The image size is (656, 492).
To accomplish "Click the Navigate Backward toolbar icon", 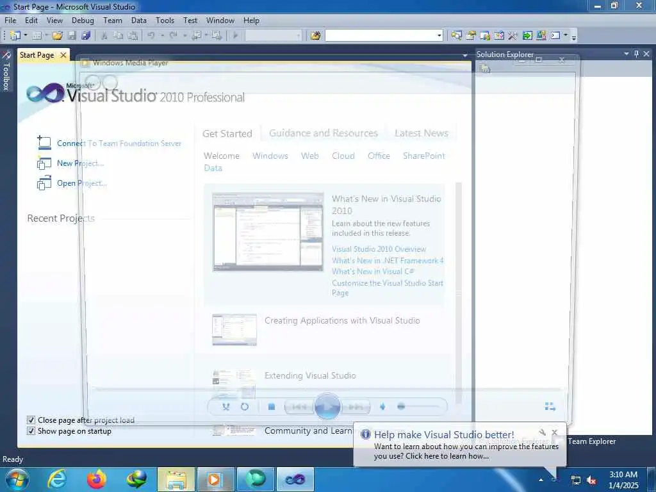I will coord(196,36).
